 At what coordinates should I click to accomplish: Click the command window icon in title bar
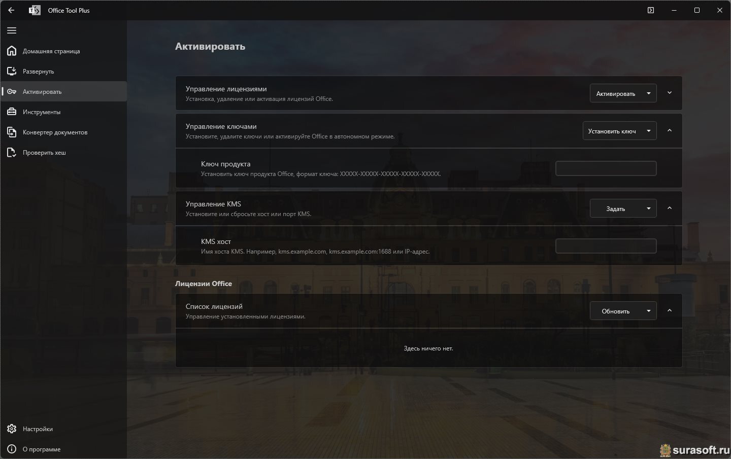pos(651,10)
